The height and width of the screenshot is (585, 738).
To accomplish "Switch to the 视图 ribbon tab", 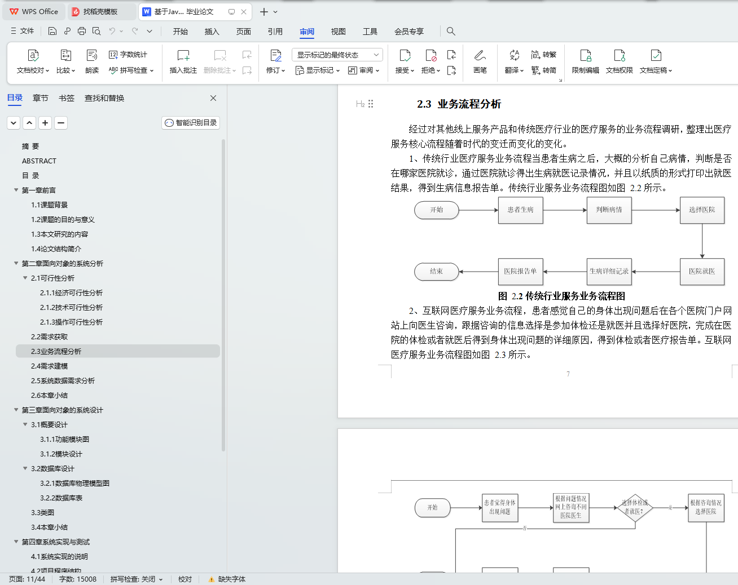I will point(339,32).
